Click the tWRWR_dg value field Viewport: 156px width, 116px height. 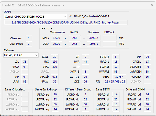point(85,109)
